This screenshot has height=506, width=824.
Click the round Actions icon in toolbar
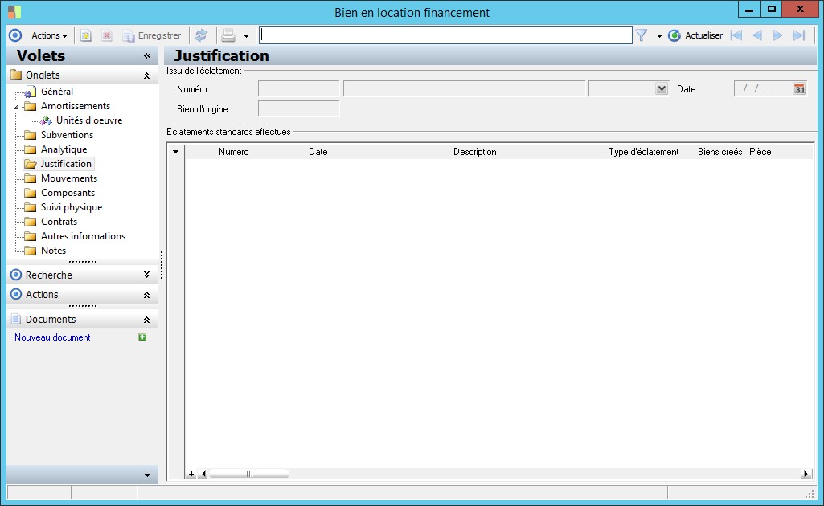click(x=15, y=35)
